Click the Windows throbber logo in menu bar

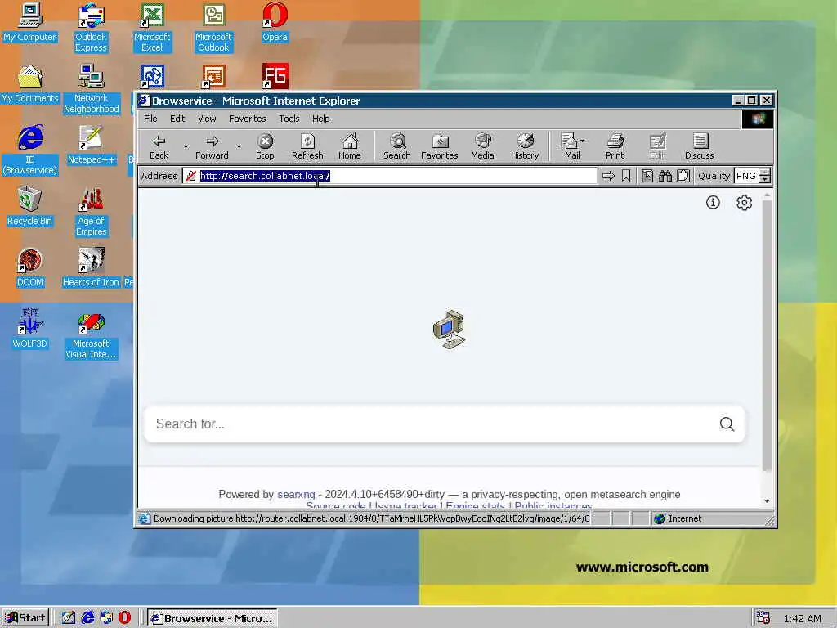(758, 119)
